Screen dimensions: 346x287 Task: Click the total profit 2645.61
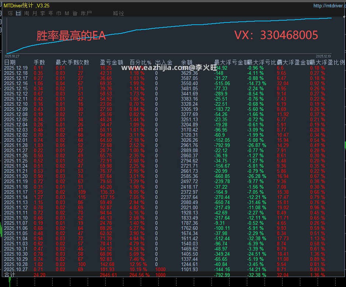(x=108, y=275)
